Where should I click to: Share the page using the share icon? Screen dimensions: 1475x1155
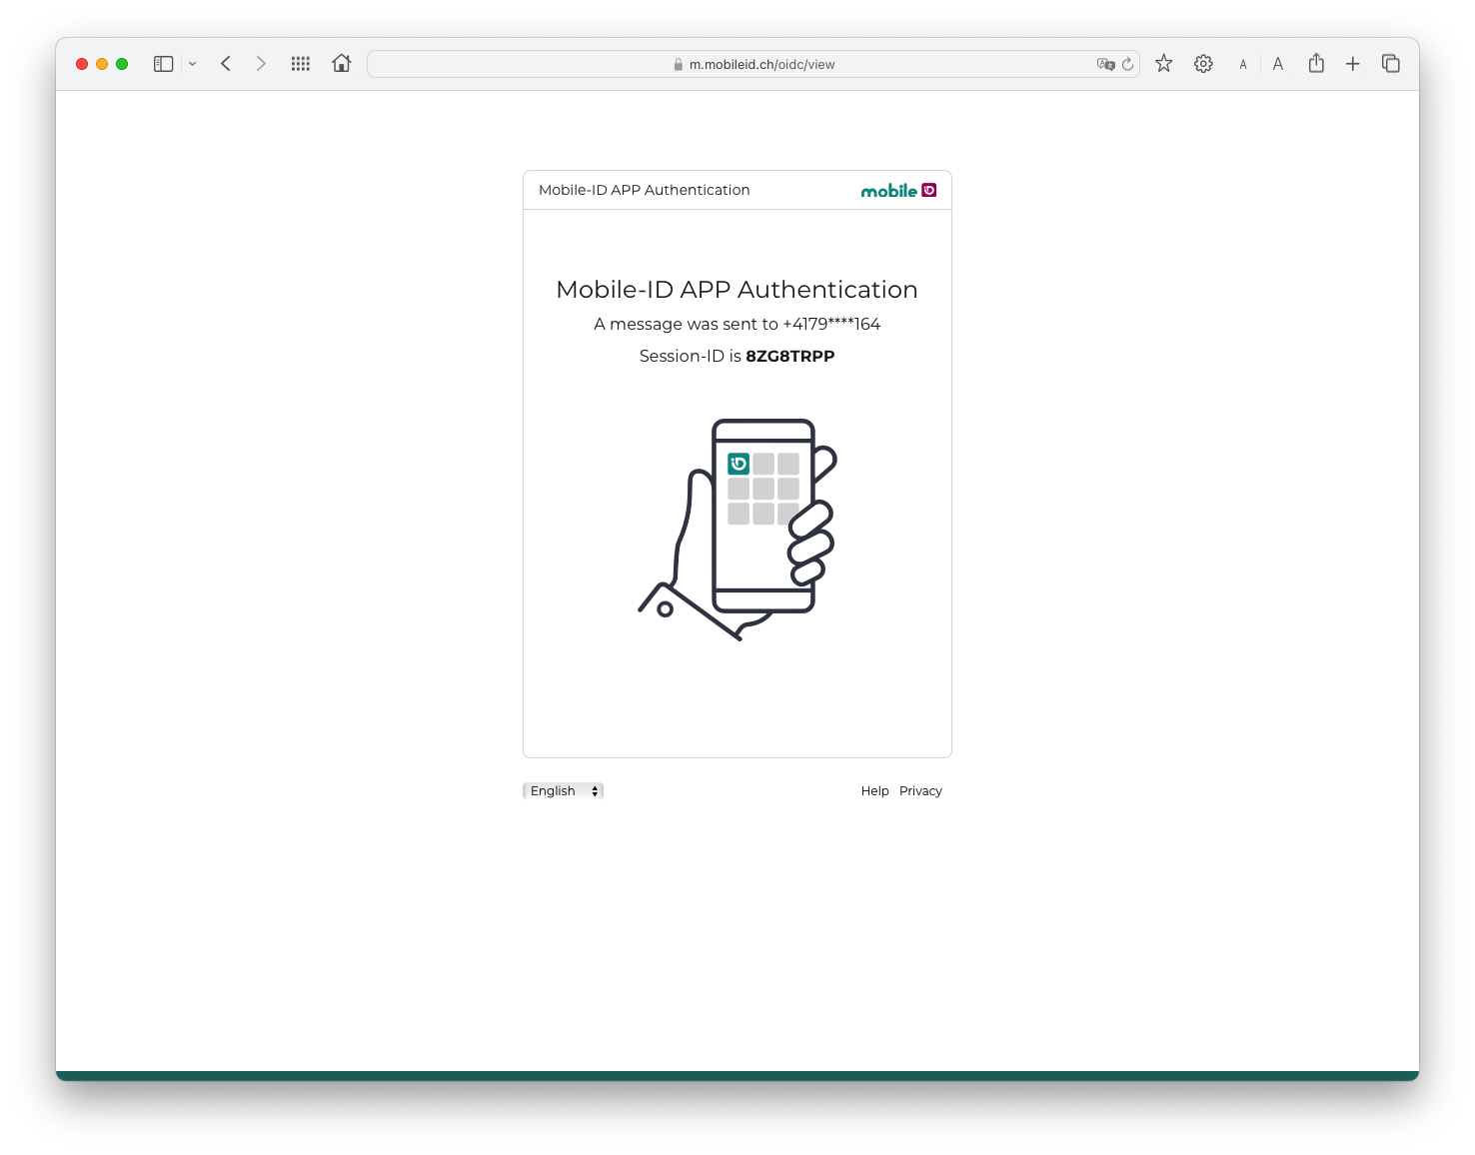[x=1315, y=63]
